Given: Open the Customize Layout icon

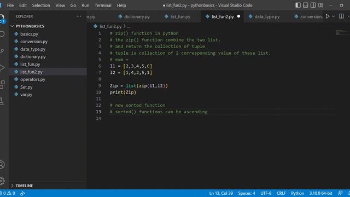Looking at the screenshot, I should (x=321, y=5).
